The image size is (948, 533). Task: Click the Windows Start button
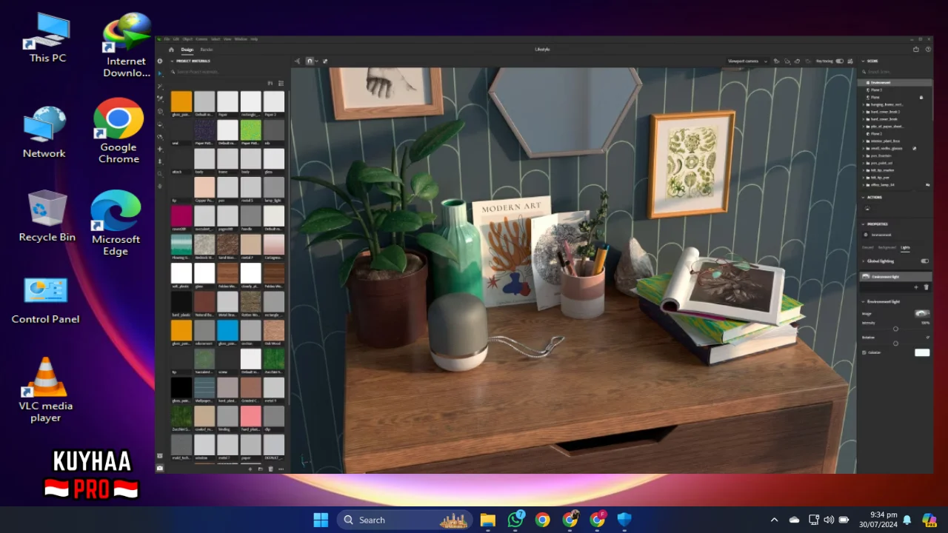[321, 520]
